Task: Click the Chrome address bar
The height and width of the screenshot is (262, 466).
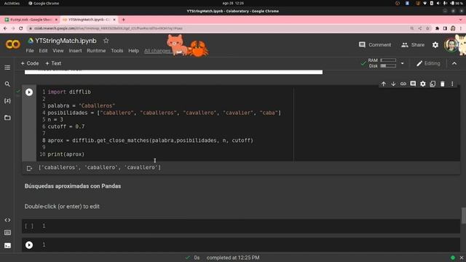Action: (218, 28)
